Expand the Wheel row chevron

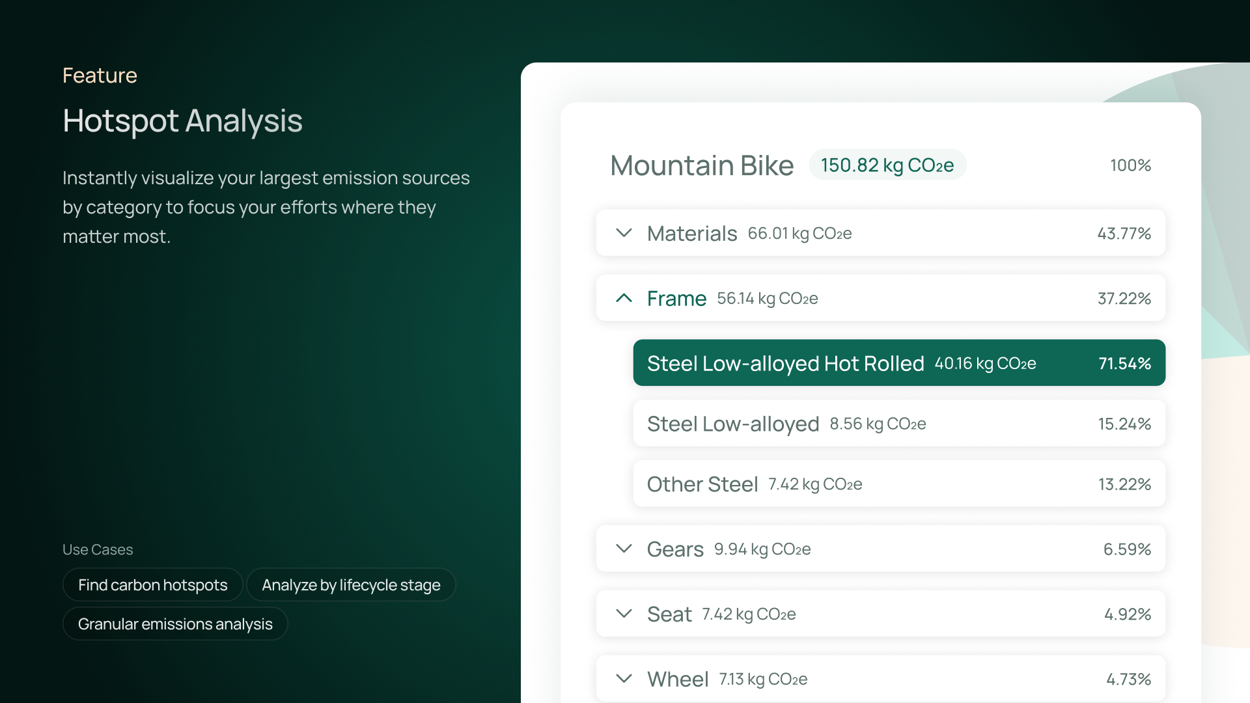point(624,679)
